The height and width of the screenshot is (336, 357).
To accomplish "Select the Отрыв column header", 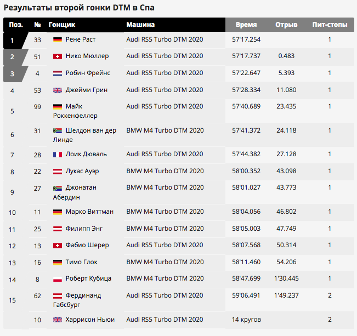I will [286, 25].
